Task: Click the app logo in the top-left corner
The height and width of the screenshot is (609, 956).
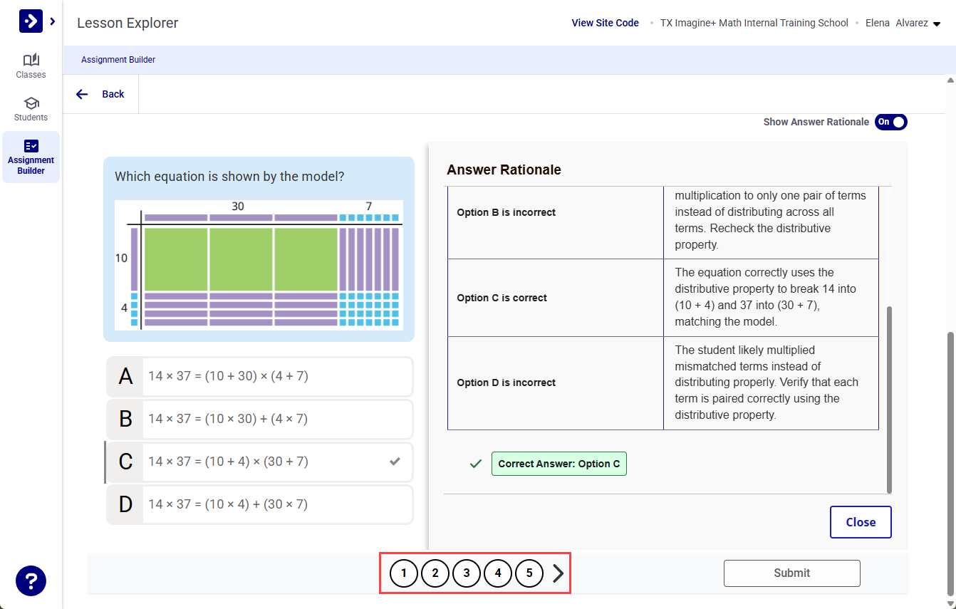Action: pyautogui.click(x=29, y=21)
